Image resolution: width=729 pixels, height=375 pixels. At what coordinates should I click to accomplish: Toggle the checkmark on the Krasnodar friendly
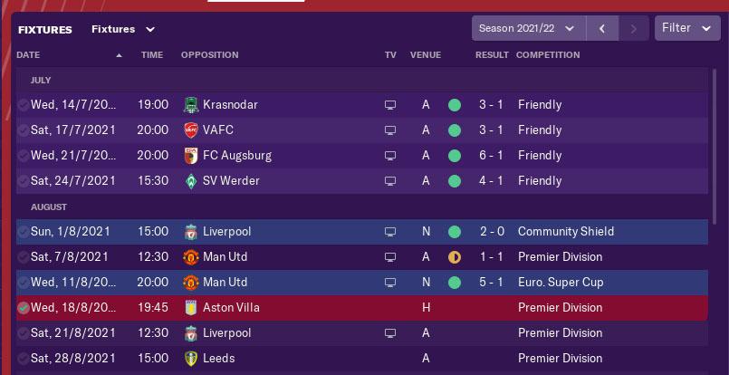pos(23,105)
